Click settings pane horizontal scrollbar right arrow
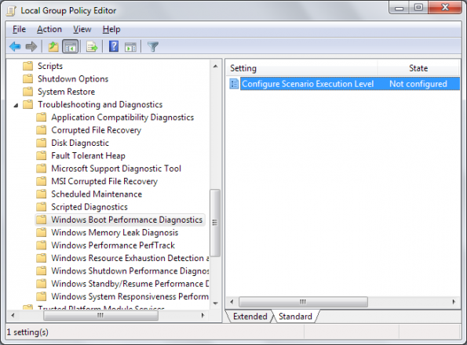Image resolution: width=467 pixels, height=345 pixels. 454,302
